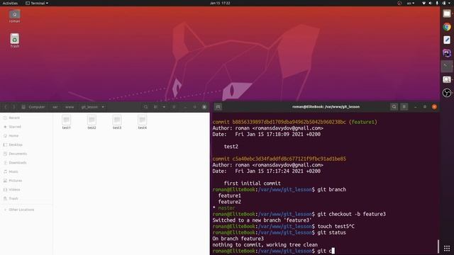454x255 pixels.
Task: Open clock and calendar in top bar
Action: tap(220, 3)
